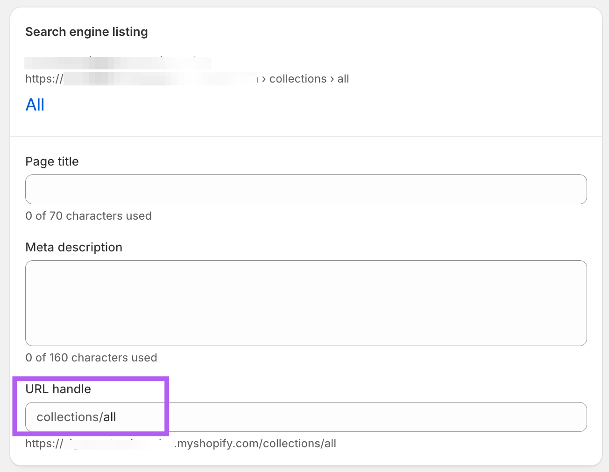Click the "Page title" label
609x472 pixels.
coord(52,161)
